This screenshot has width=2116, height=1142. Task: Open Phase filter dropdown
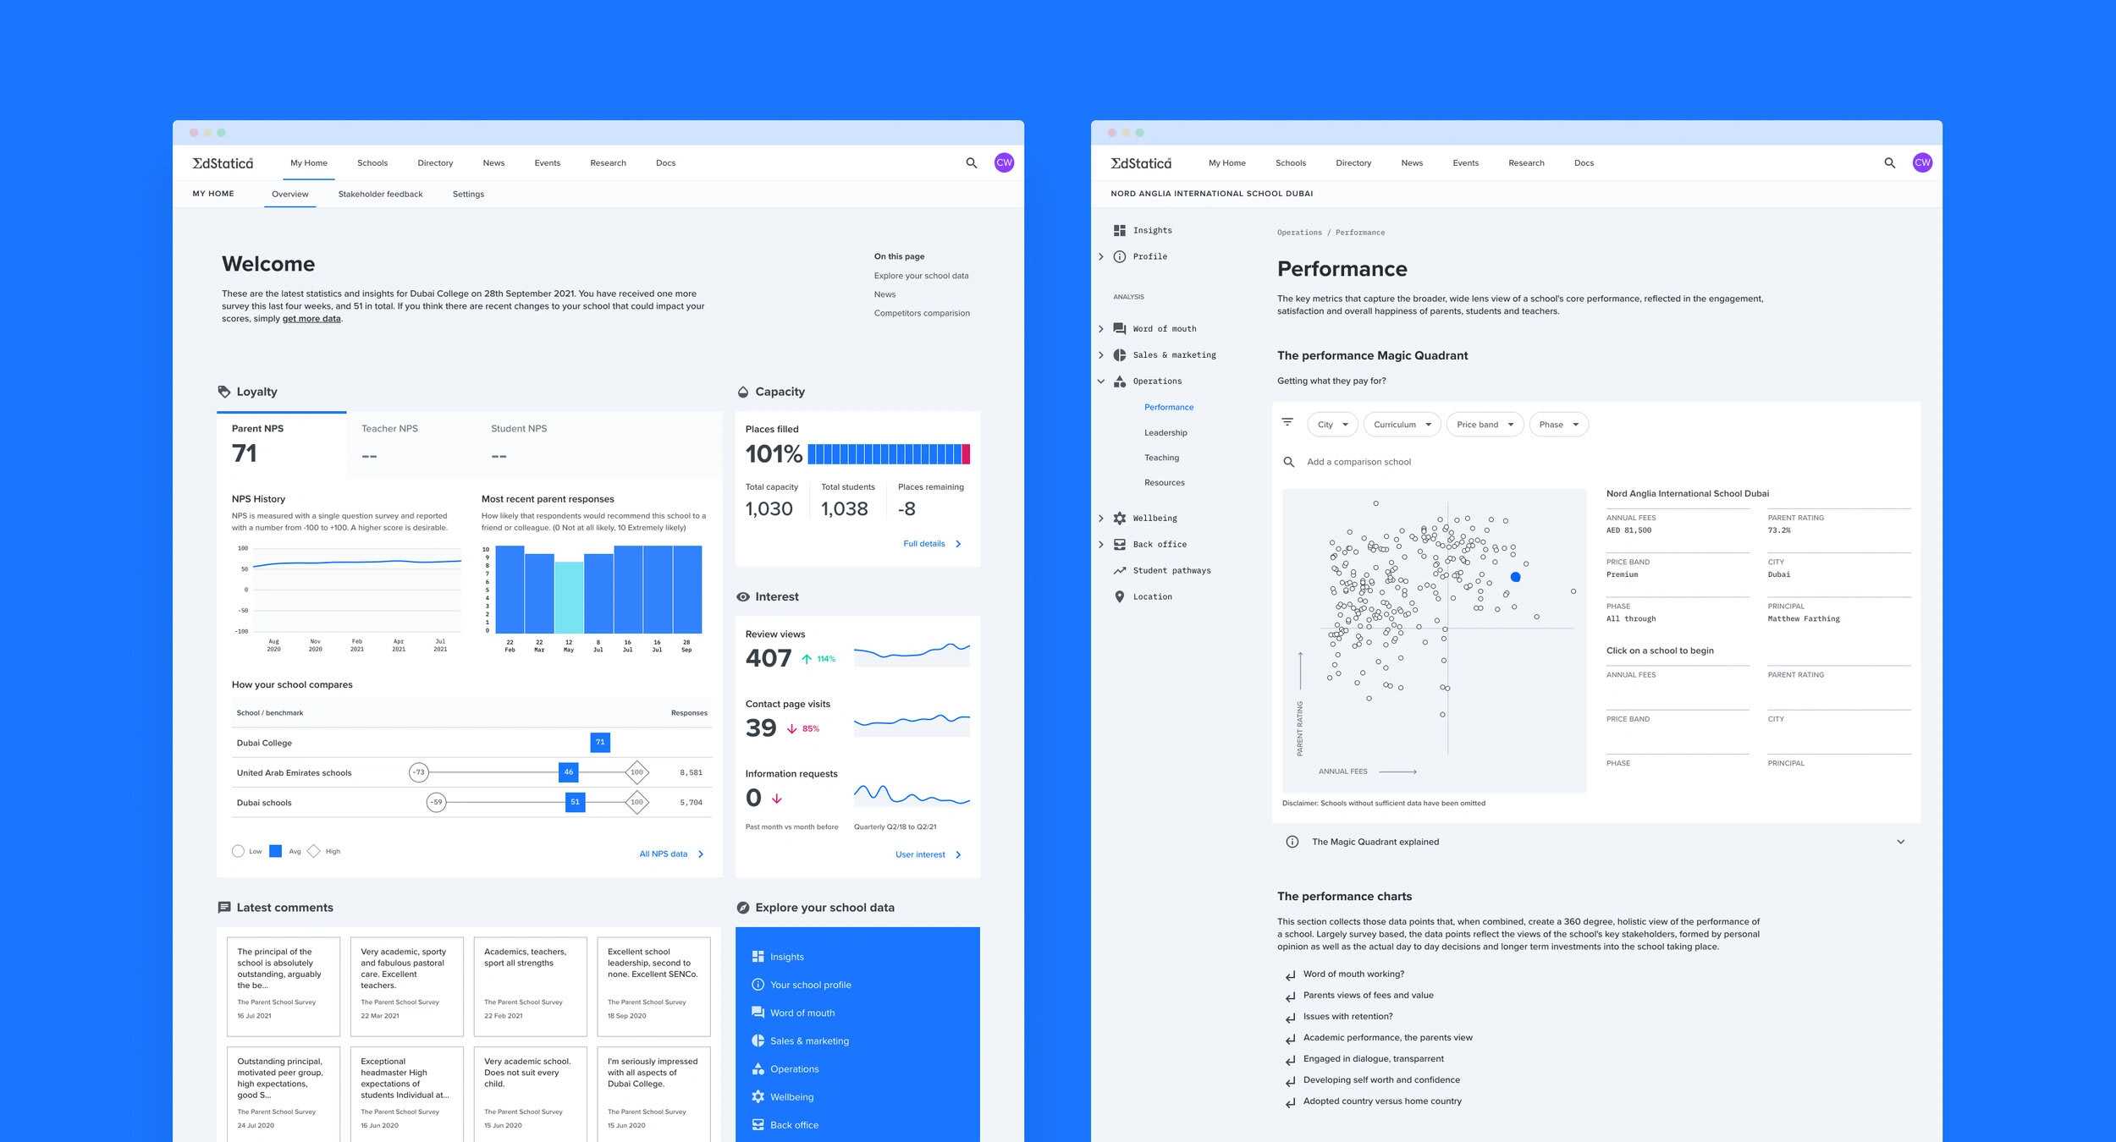pyautogui.click(x=1559, y=425)
